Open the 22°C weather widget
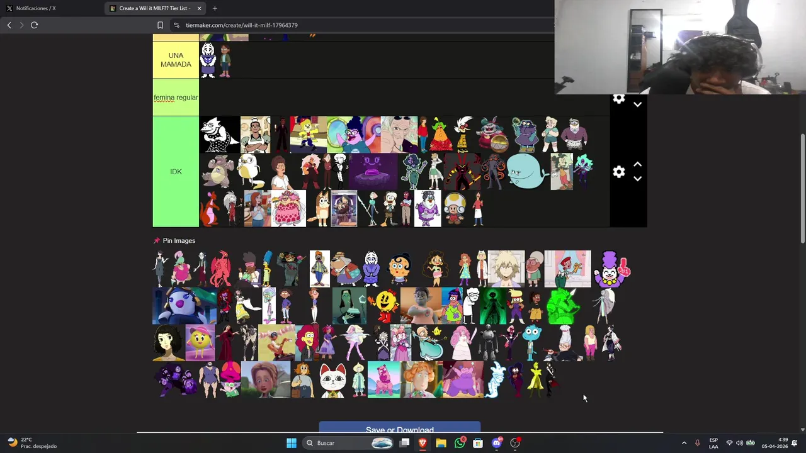This screenshot has width=806, height=453. coord(31,443)
